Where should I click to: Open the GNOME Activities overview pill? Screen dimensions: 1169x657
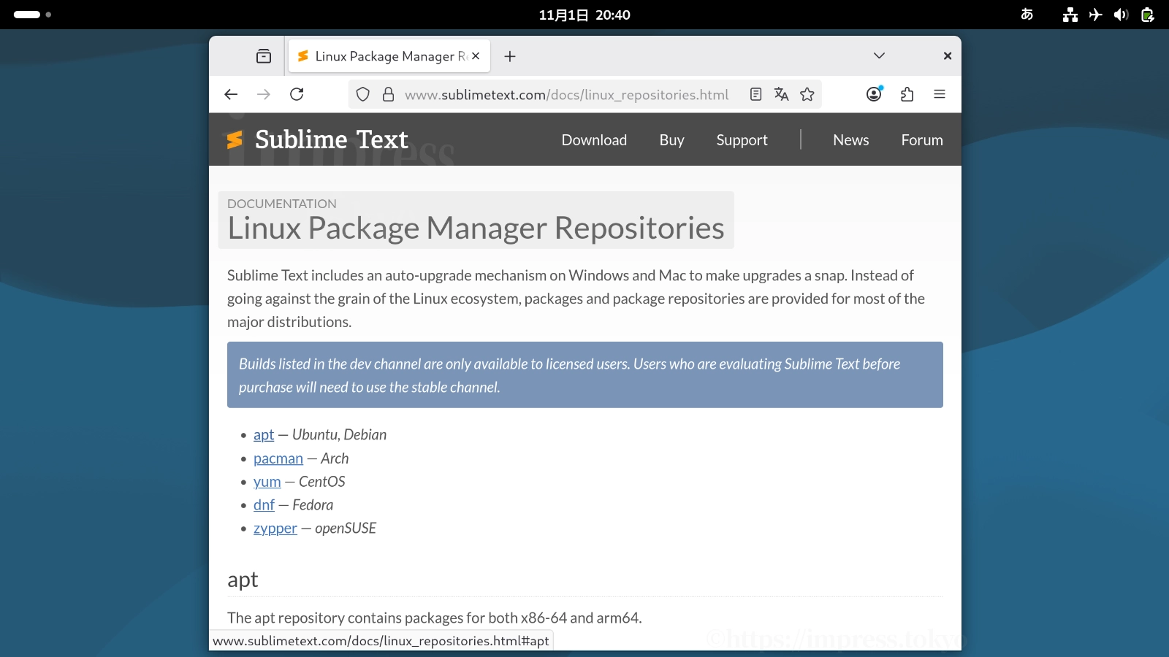coord(32,15)
